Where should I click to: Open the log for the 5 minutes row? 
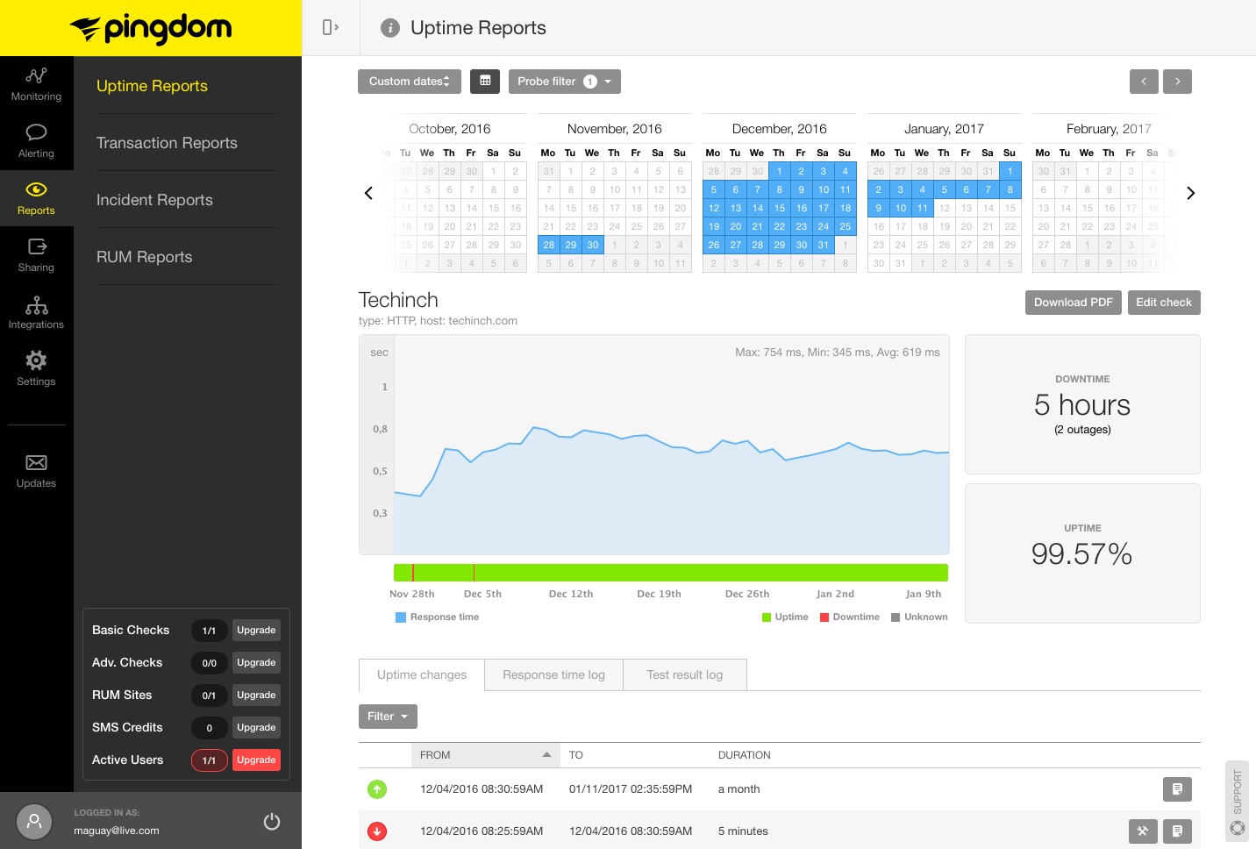click(1177, 831)
